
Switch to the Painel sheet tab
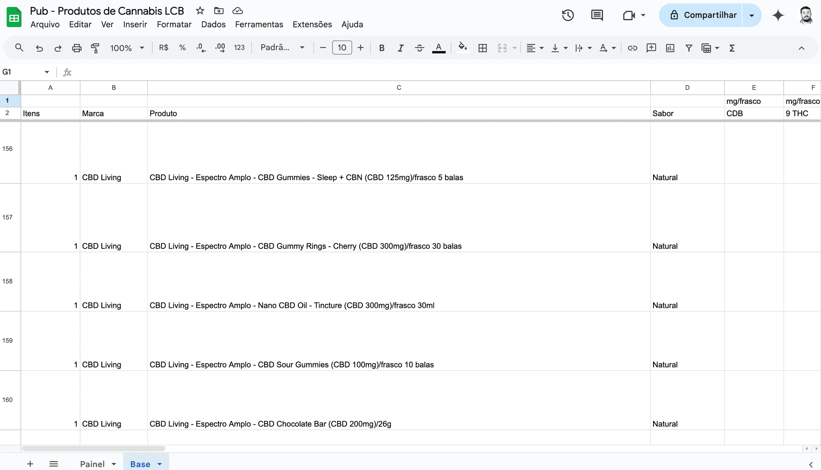pos(92,464)
